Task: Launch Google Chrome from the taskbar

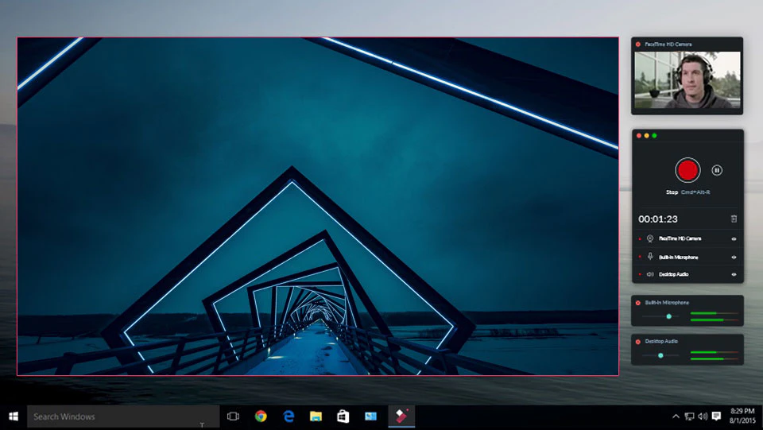Action: [261, 416]
